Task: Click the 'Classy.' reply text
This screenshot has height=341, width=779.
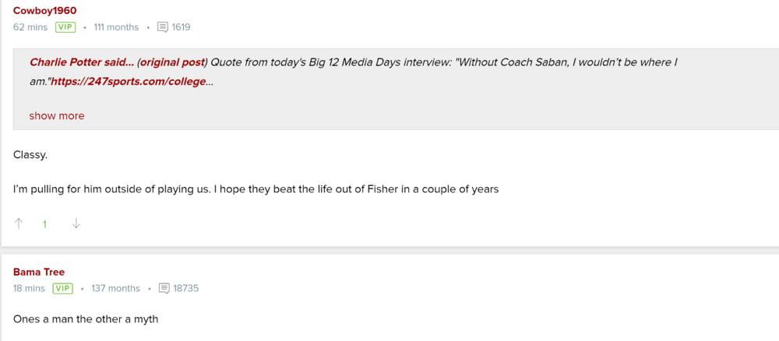Action: tap(30, 154)
